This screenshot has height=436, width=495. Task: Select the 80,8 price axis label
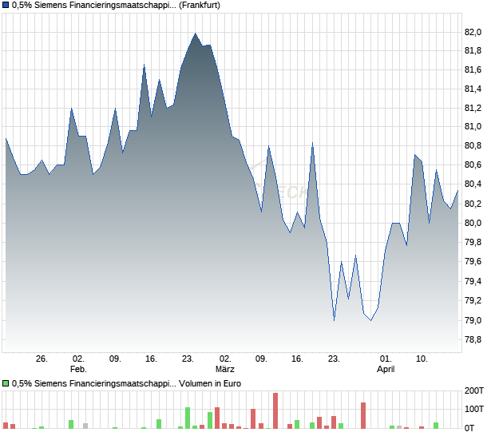[473, 146]
